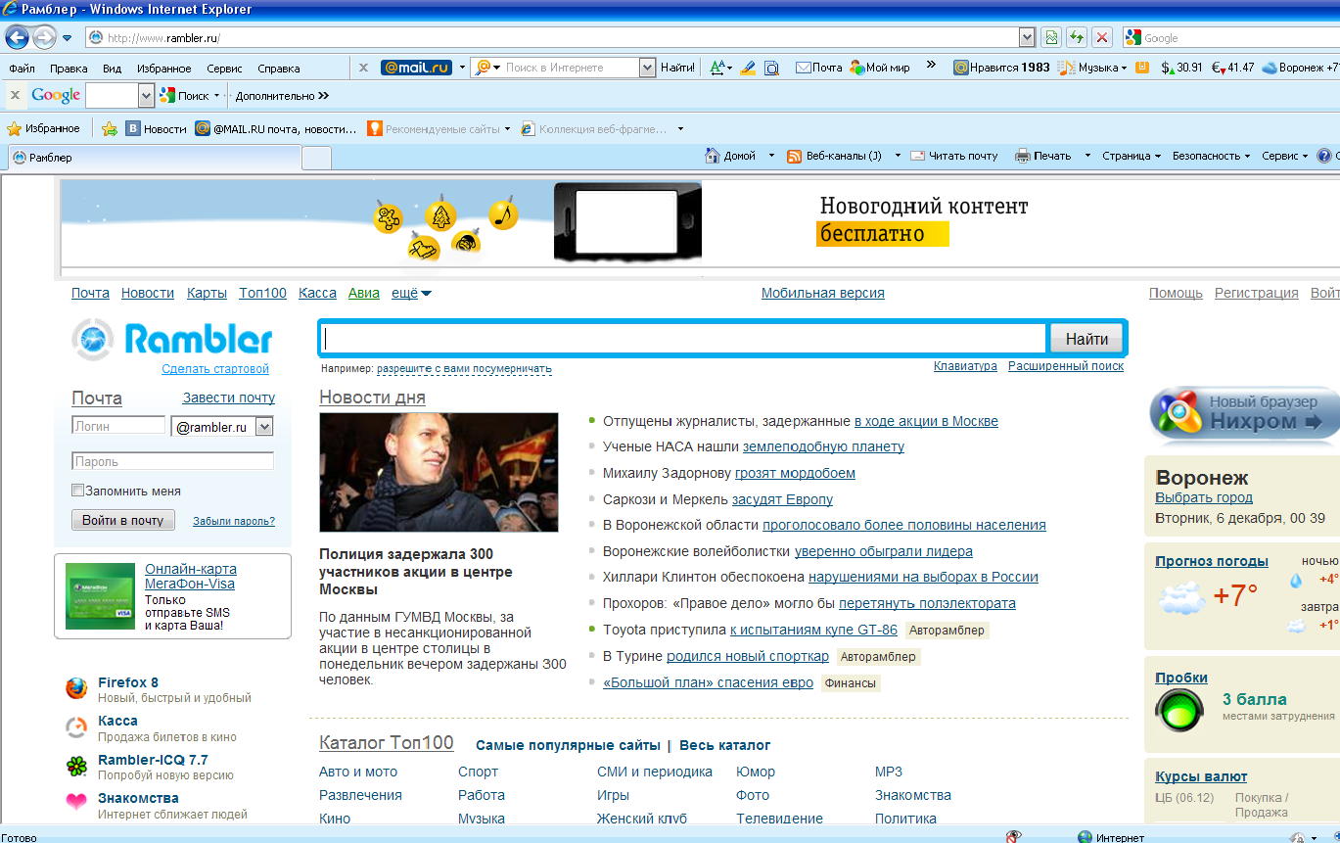
Task: Click the dollar rate 30.91 indicator
Action: click(x=1181, y=68)
